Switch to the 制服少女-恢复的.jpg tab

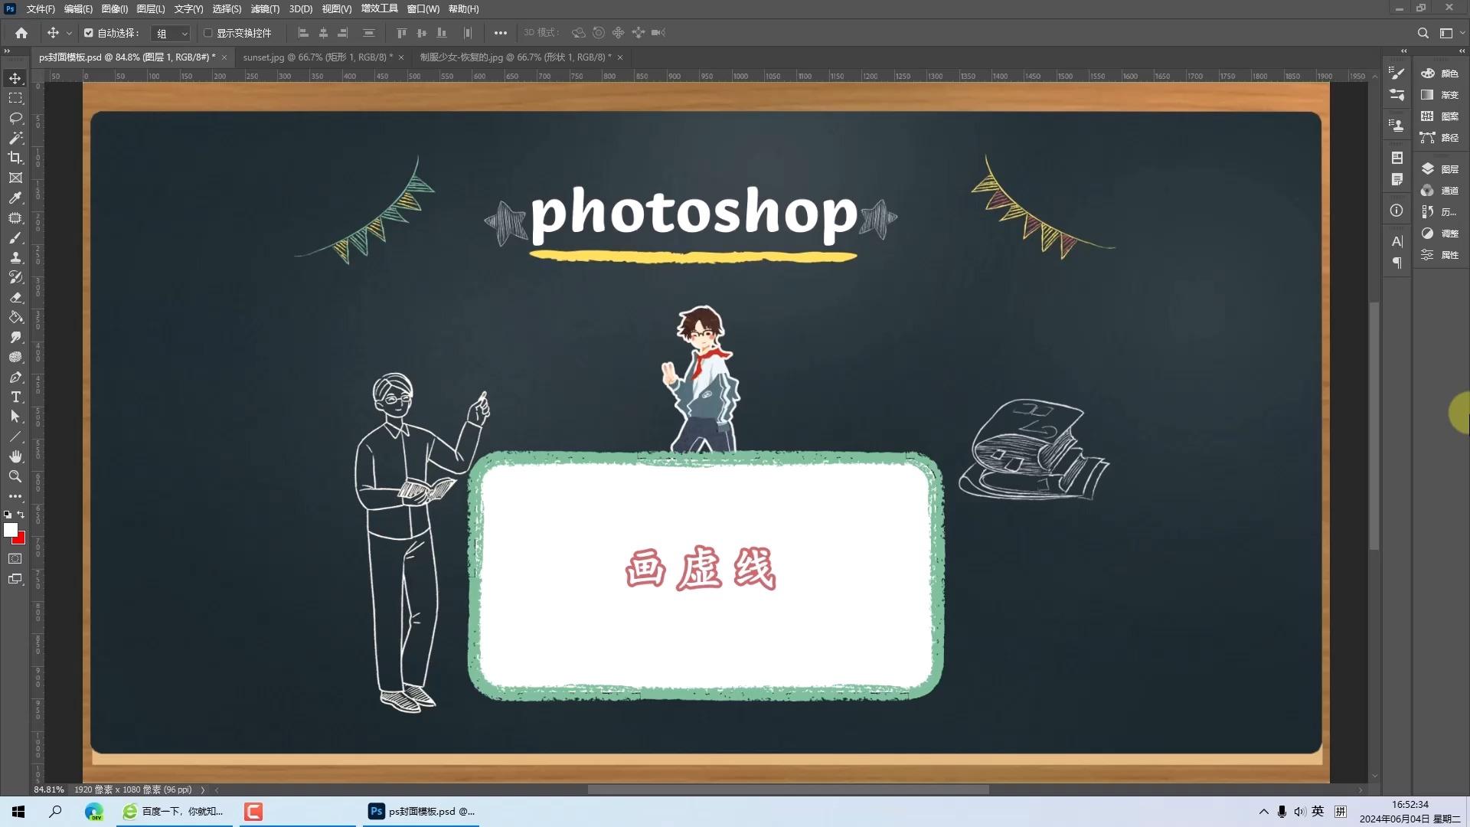(515, 57)
